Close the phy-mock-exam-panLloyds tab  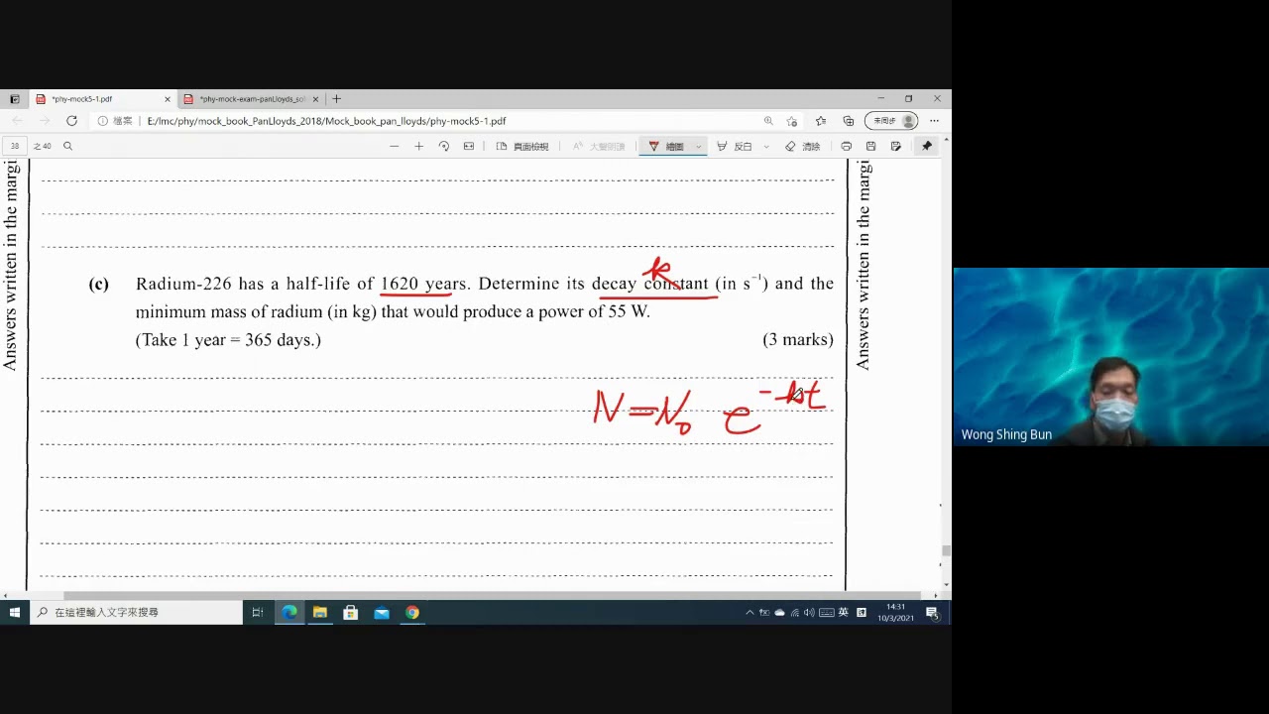(315, 99)
